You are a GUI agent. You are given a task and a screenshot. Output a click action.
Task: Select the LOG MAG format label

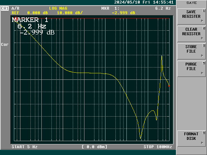(x=58, y=8)
